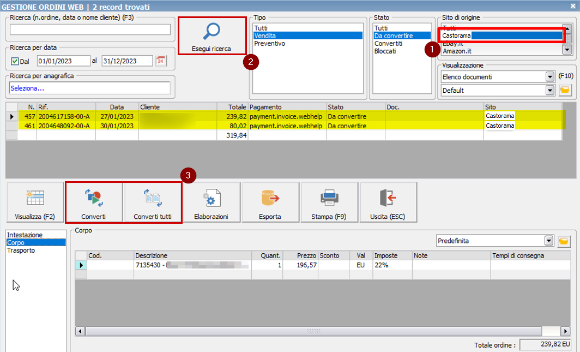Expand the Elenco documenti dropdown
The height and width of the screenshot is (352, 580).
click(x=549, y=77)
